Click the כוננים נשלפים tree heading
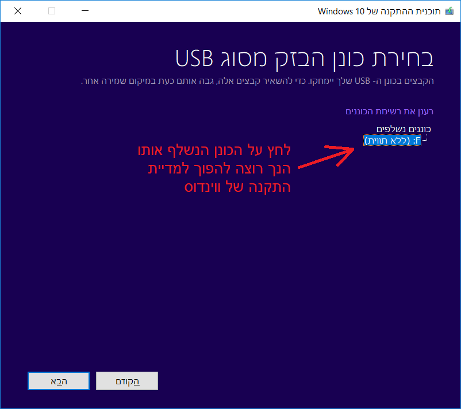 tap(404, 129)
